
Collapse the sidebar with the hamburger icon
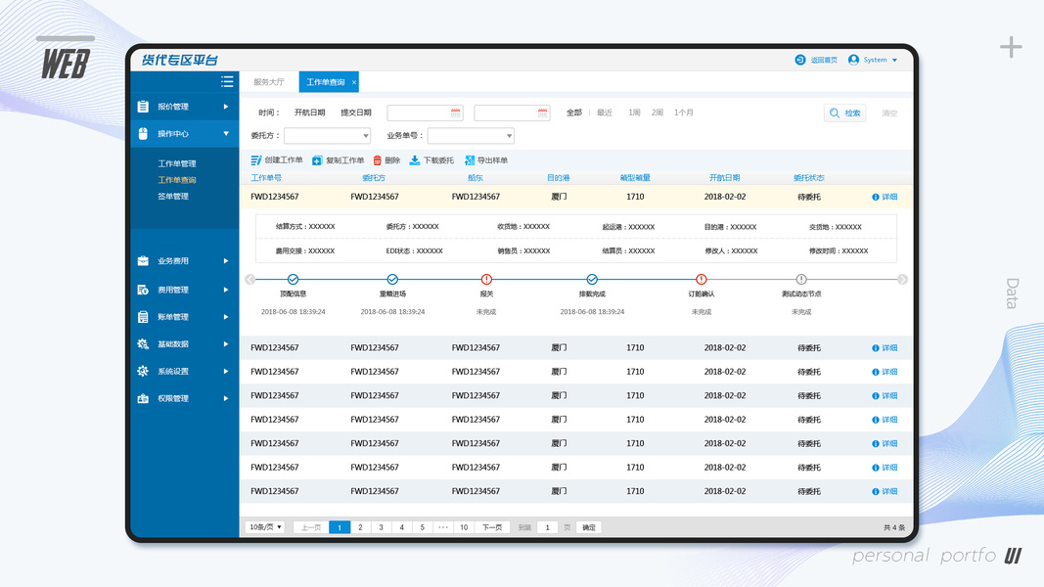[x=227, y=81]
